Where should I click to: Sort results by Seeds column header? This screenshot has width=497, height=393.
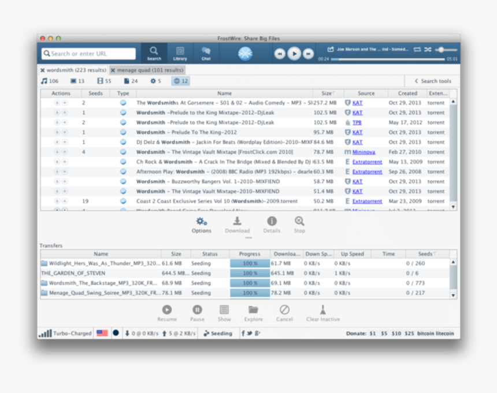95,93
